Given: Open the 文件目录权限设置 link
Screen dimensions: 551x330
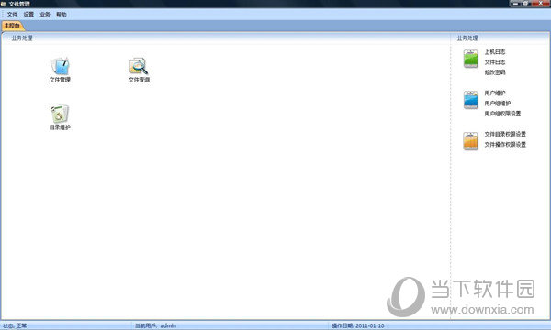Looking at the screenshot, I should [505, 134].
